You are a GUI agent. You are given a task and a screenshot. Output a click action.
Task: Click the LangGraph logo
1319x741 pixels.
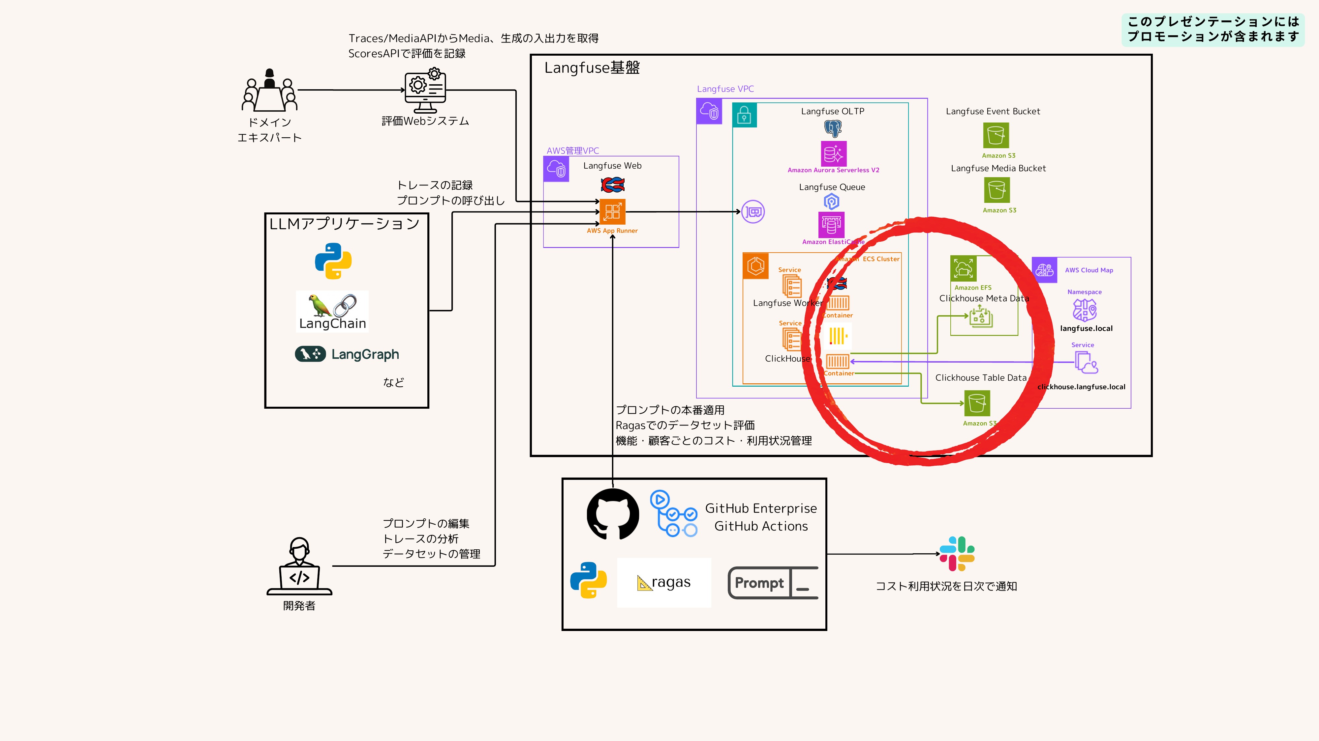click(347, 354)
